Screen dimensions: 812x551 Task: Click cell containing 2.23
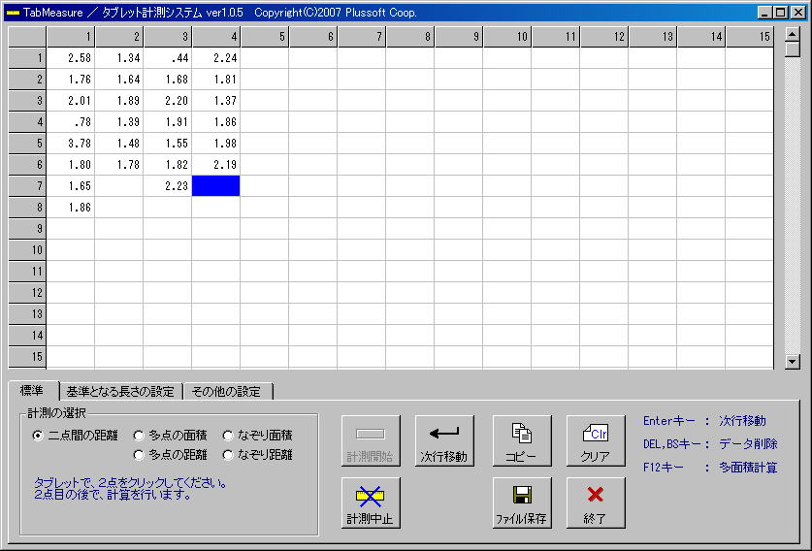coord(168,186)
